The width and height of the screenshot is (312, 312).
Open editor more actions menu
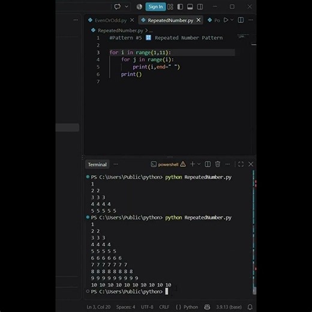[251, 20]
